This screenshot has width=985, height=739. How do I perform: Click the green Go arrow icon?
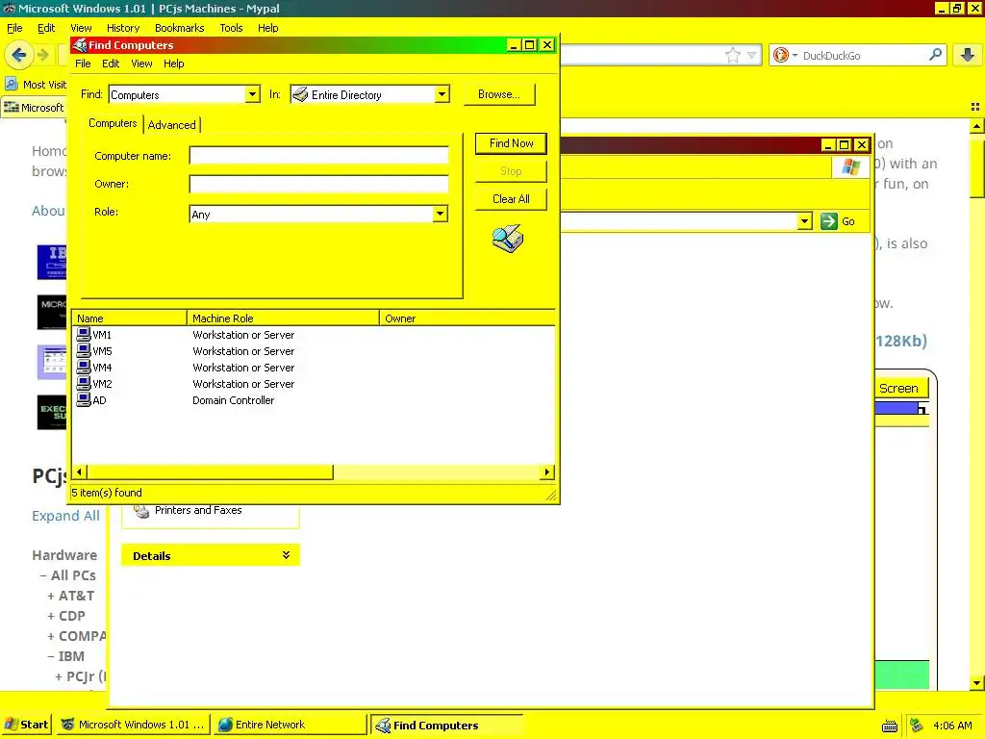(828, 221)
